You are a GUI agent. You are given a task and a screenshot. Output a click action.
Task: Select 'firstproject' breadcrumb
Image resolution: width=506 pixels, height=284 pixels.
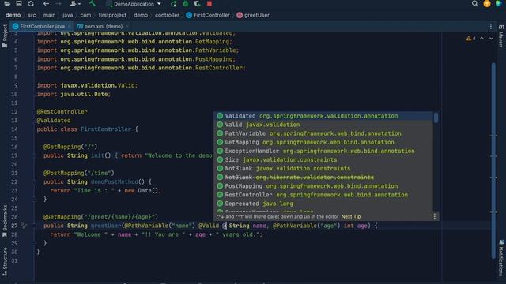click(x=112, y=15)
